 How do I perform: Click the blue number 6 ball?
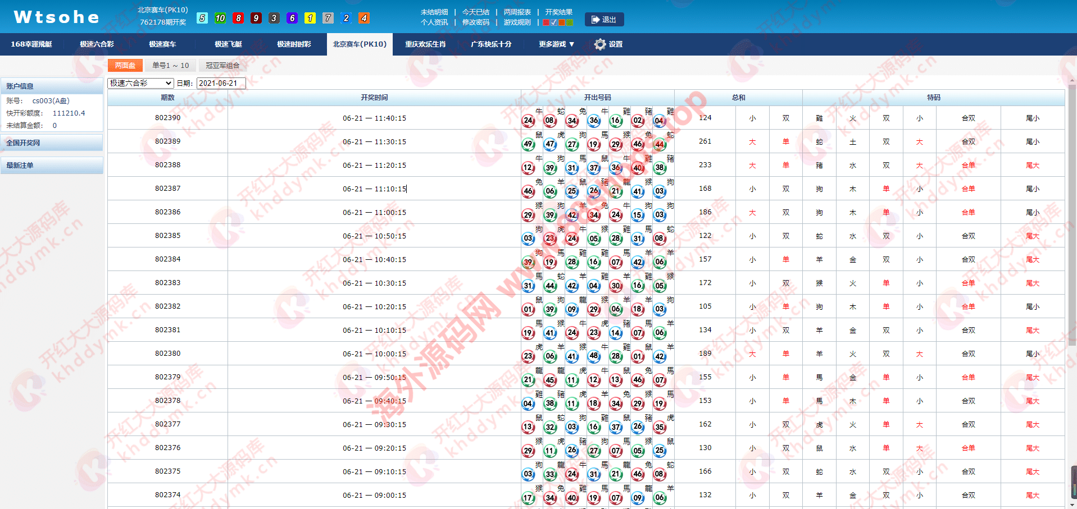(292, 18)
